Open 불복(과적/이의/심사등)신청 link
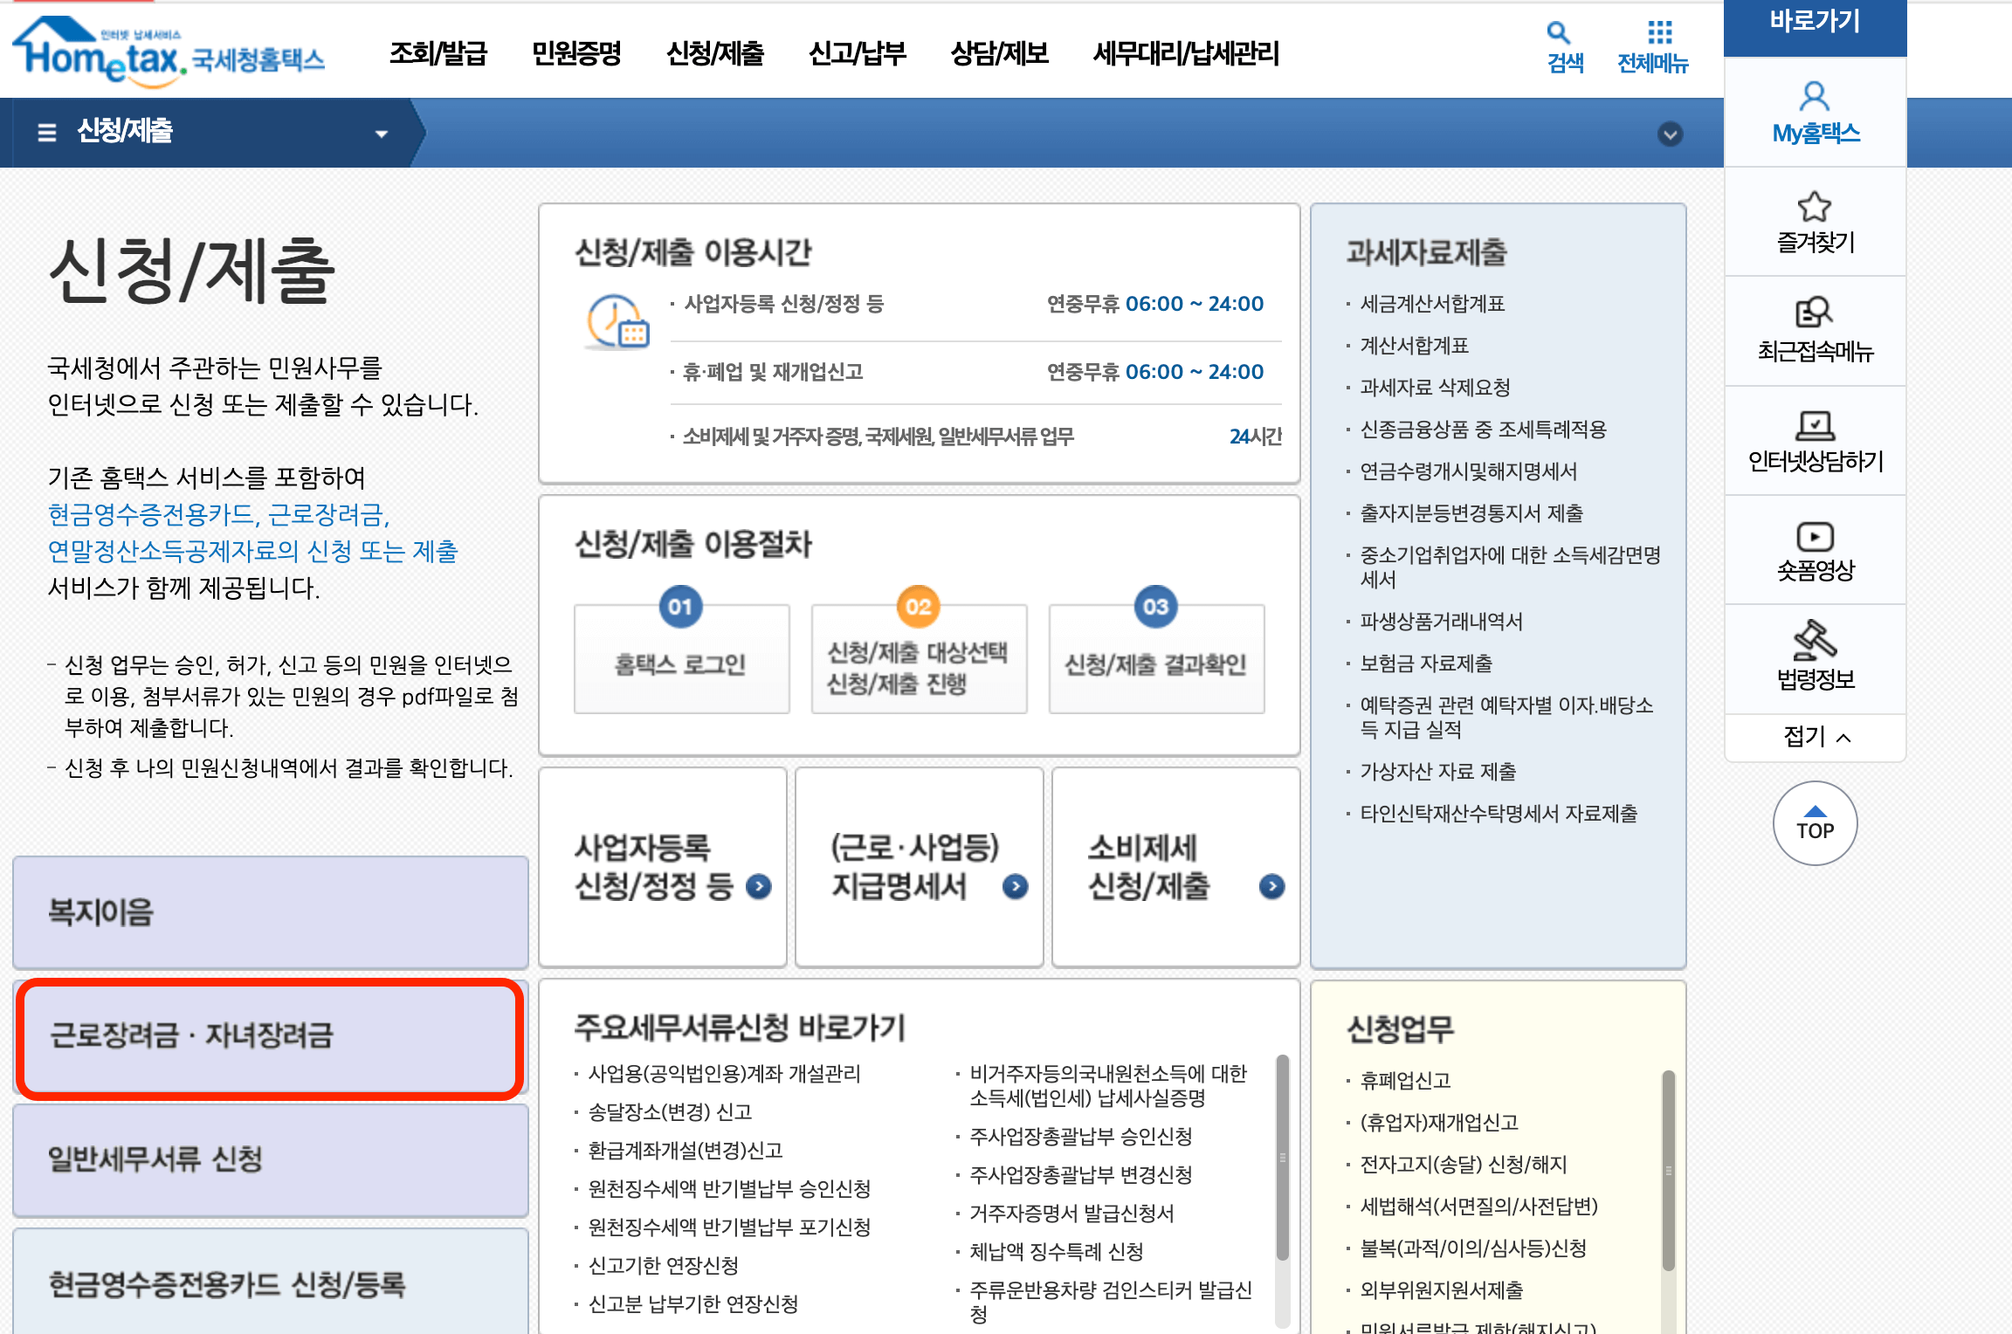This screenshot has width=2012, height=1334. click(x=1473, y=1248)
